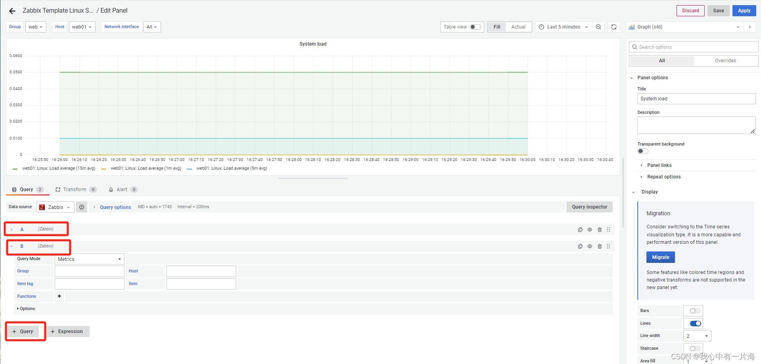Refresh the dashboard with refresh icon
Viewport: 761px width, 364px height.
tap(614, 27)
